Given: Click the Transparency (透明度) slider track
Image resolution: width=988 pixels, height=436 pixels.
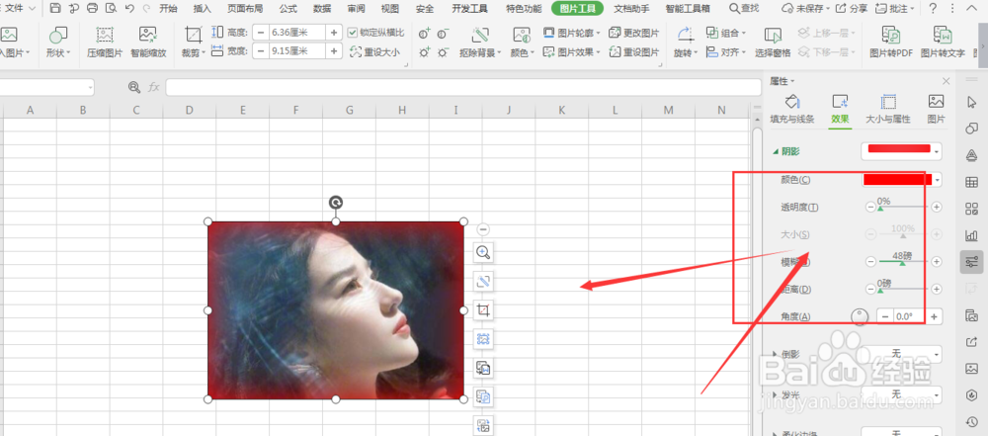Looking at the screenshot, I should 904,207.
